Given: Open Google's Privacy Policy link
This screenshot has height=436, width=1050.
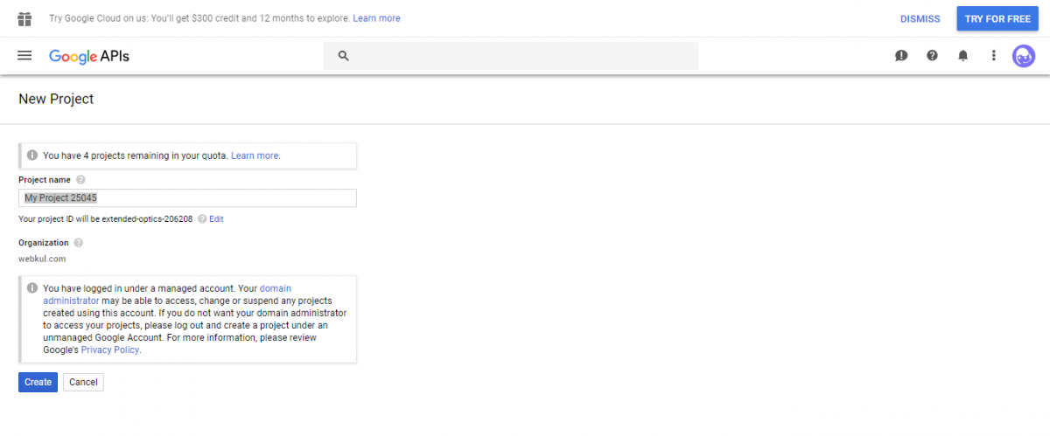Looking at the screenshot, I should click(110, 349).
